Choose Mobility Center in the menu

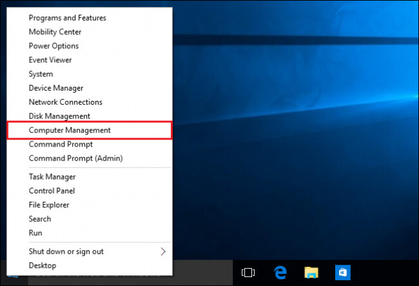tap(55, 32)
